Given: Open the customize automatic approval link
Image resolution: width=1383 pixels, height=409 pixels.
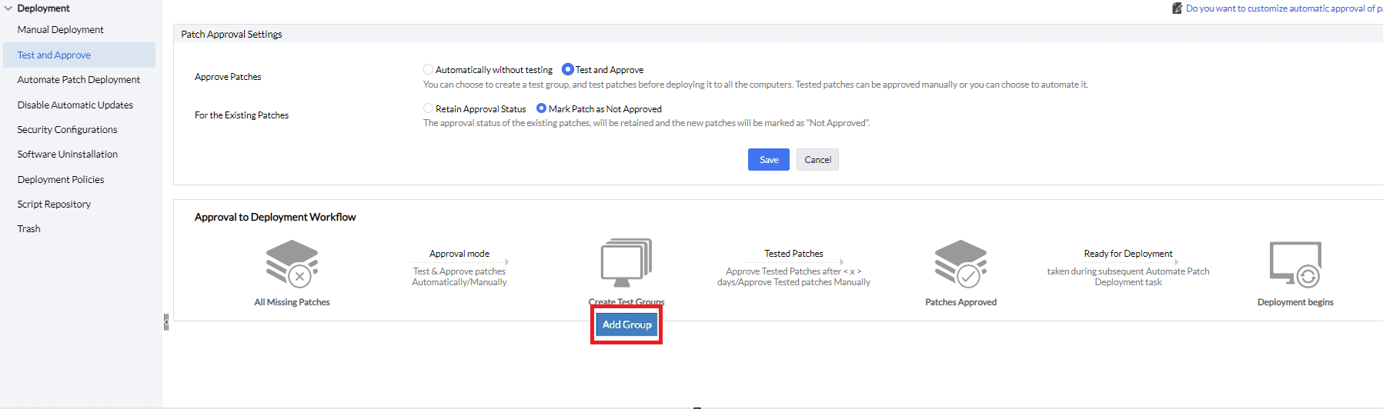Looking at the screenshot, I should pos(1283,8).
